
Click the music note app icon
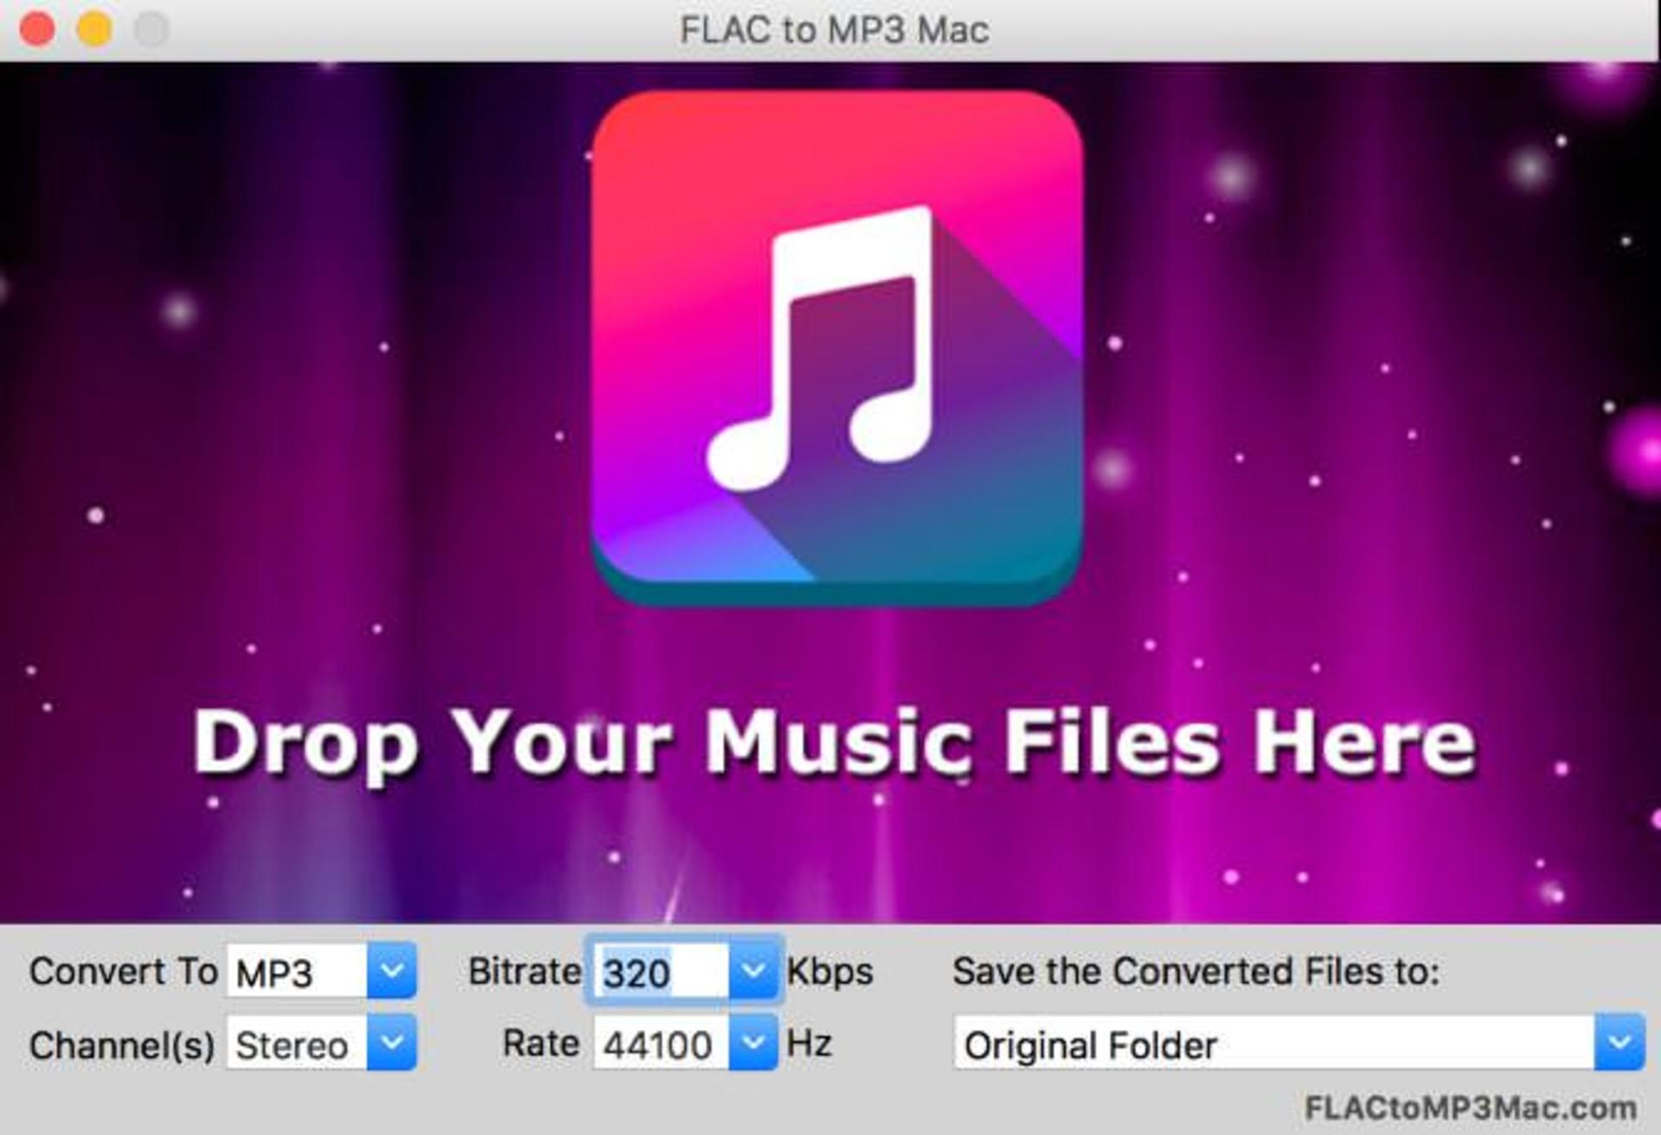[837, 348]
